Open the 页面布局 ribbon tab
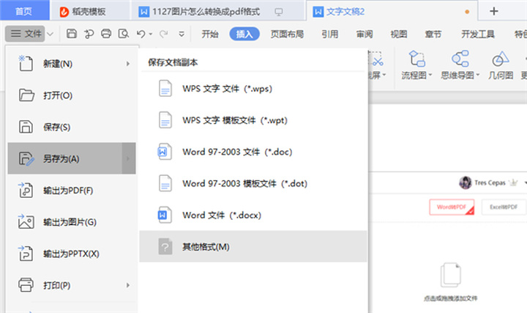Image resolution: width=527 pixels, height=313 pixels. click(288, 34)
